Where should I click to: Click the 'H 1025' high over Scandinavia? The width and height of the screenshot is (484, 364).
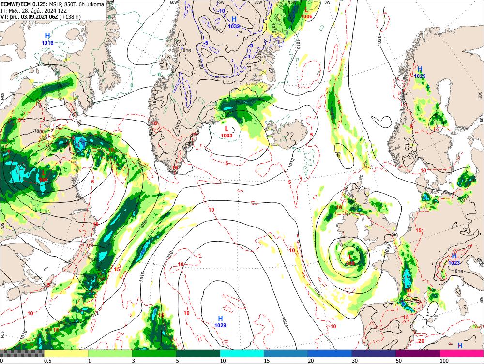pos(420,72)
